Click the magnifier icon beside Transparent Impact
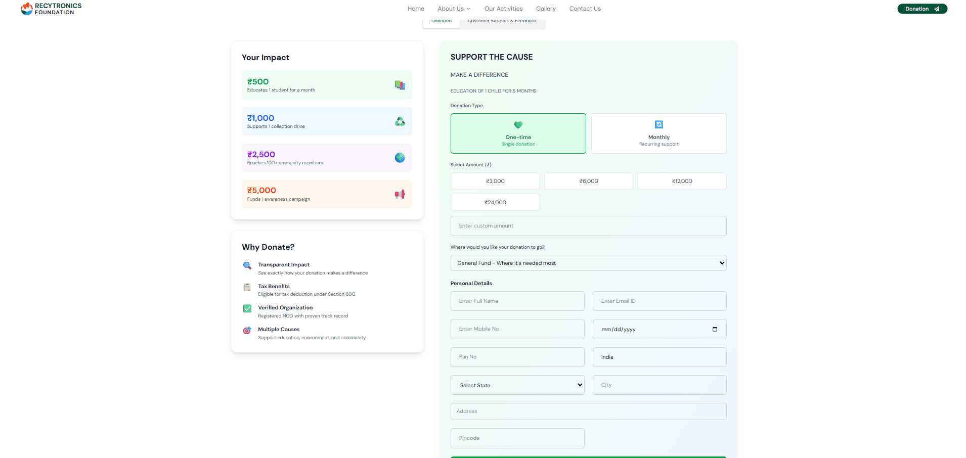This screenshot has height=458, width=966. point(247,265)
